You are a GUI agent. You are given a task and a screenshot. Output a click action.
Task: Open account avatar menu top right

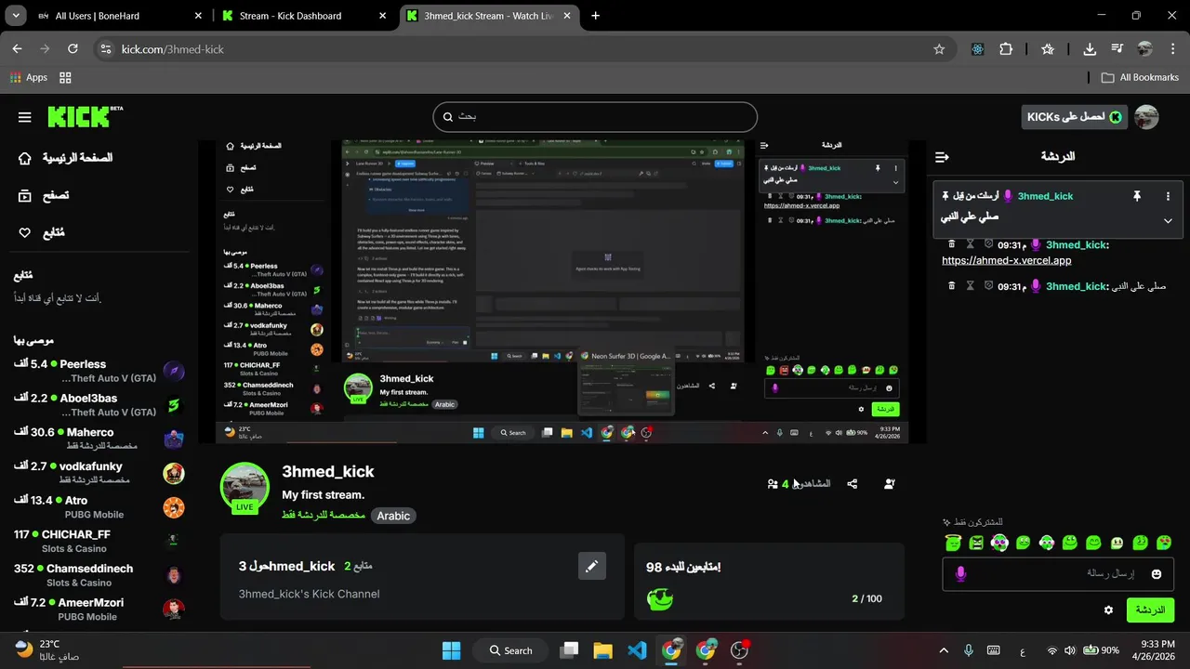(x=1147, y=117)
